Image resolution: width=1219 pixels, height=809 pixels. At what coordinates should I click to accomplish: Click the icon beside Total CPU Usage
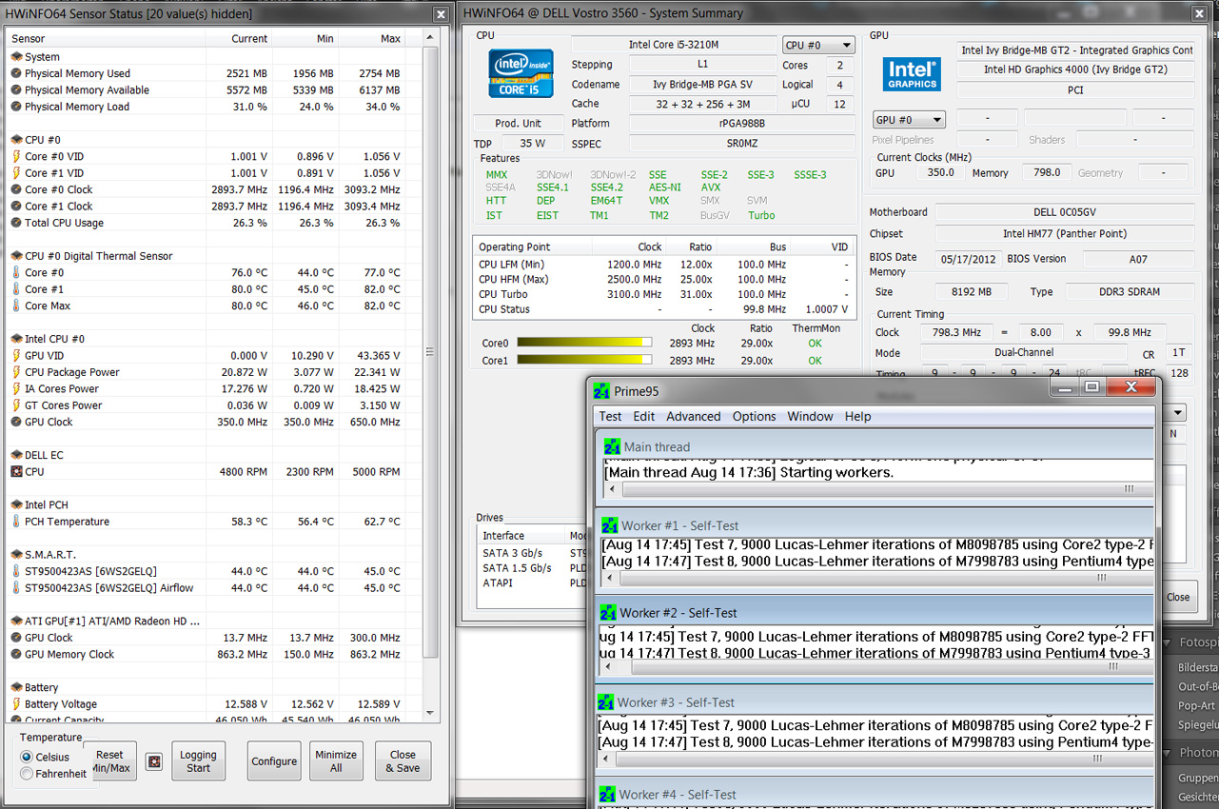pyautogui.click(x=16, y=223)
